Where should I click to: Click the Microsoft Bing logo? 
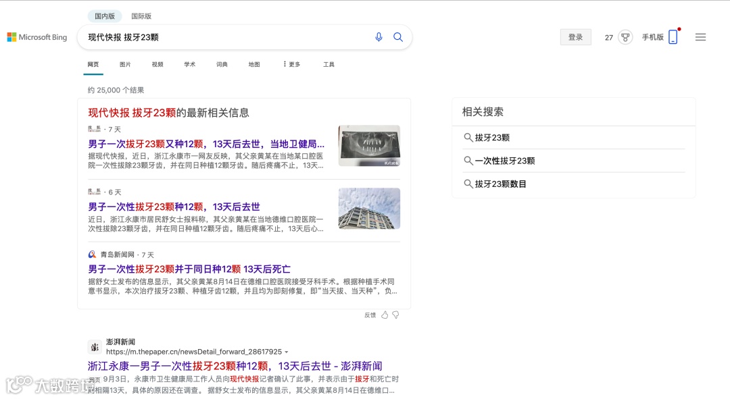click(37, 37)
